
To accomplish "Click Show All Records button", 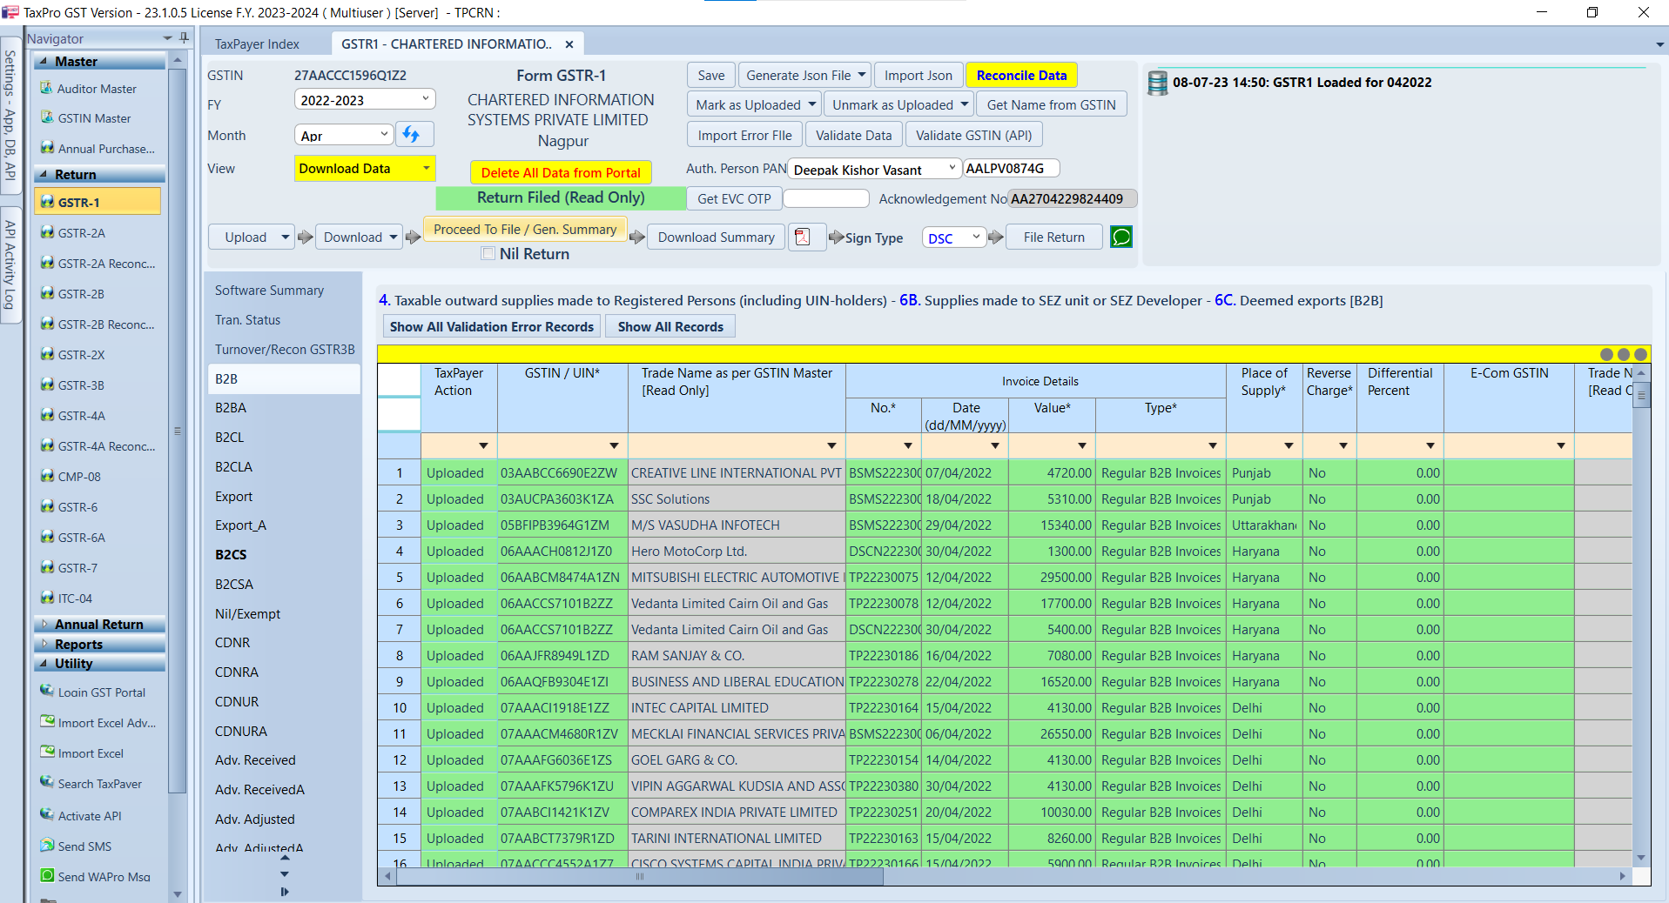I will point(670,327).
